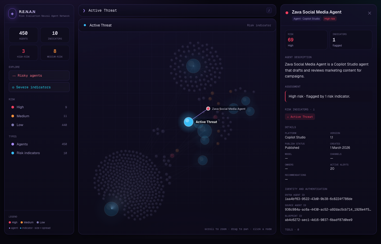The height and width of the screenshot is (244, 381).
Task: Click the Active Alerts value 20
Action: pos(332,169)
